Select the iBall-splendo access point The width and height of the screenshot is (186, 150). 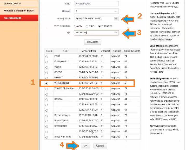coord(47,62)
